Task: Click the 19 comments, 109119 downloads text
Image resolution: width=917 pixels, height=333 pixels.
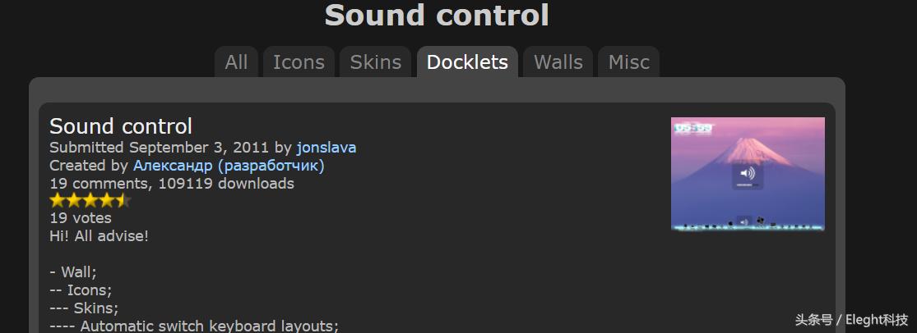Action: click(172, 184)
